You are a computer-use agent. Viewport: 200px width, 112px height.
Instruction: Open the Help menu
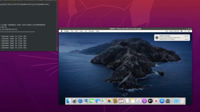[x=97, y=31]
